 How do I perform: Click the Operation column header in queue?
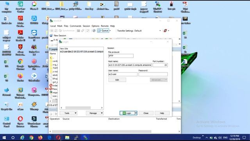pos(55,119)
